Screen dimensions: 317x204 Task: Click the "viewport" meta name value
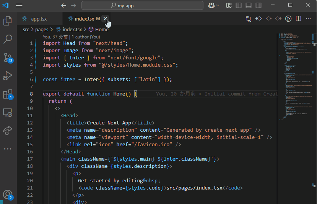114,137
